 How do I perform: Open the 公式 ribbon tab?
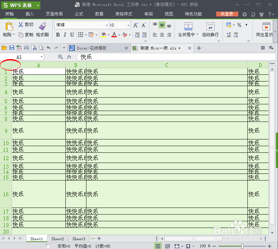79,14
